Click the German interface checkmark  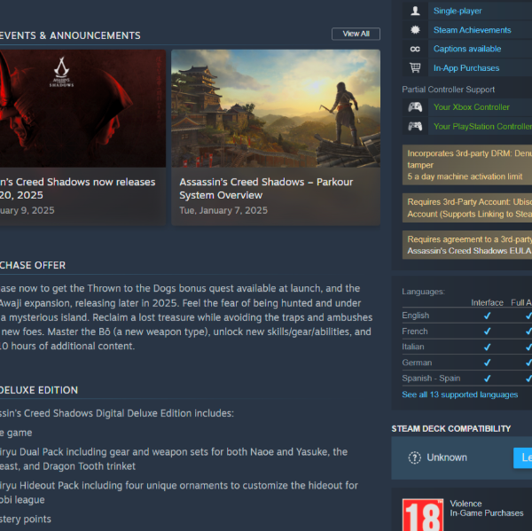coord(487,363)
